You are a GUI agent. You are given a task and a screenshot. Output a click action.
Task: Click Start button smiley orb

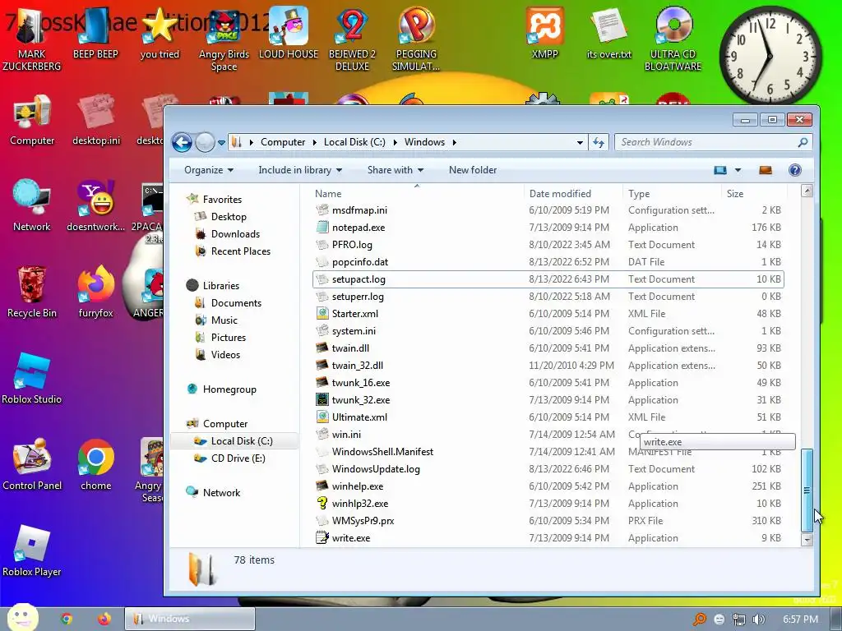coord(22,618)
